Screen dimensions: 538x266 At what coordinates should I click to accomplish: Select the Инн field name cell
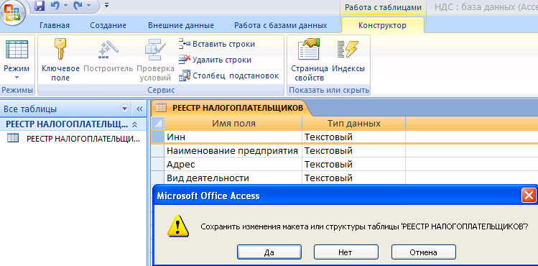point(233,137)
